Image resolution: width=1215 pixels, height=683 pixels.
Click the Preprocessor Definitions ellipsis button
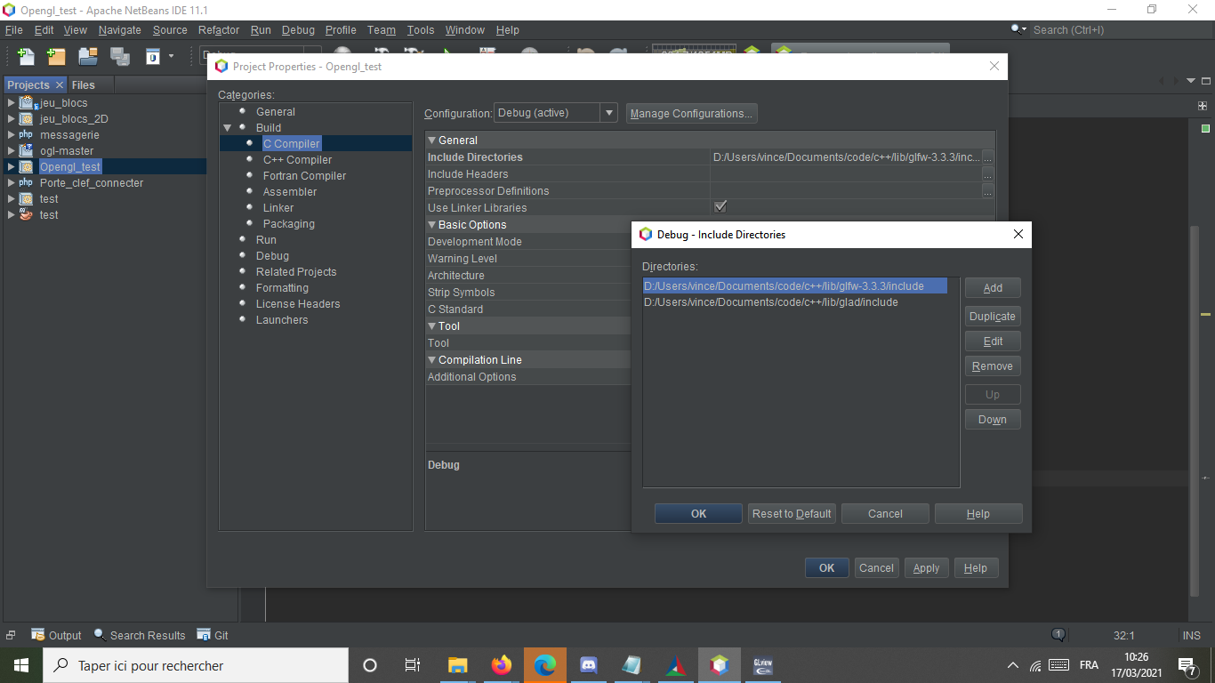pos(987,191)
